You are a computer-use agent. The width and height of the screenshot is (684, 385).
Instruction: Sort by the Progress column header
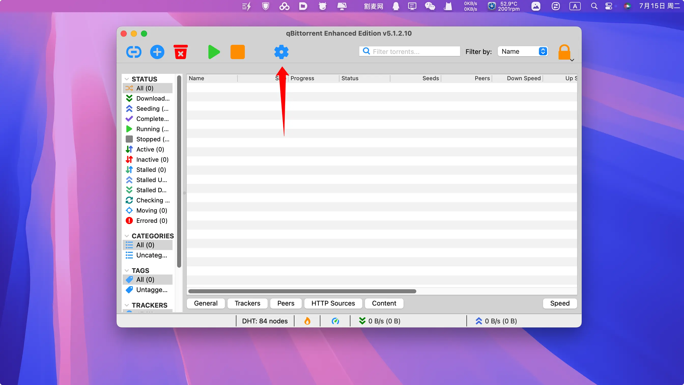(313, 78)
